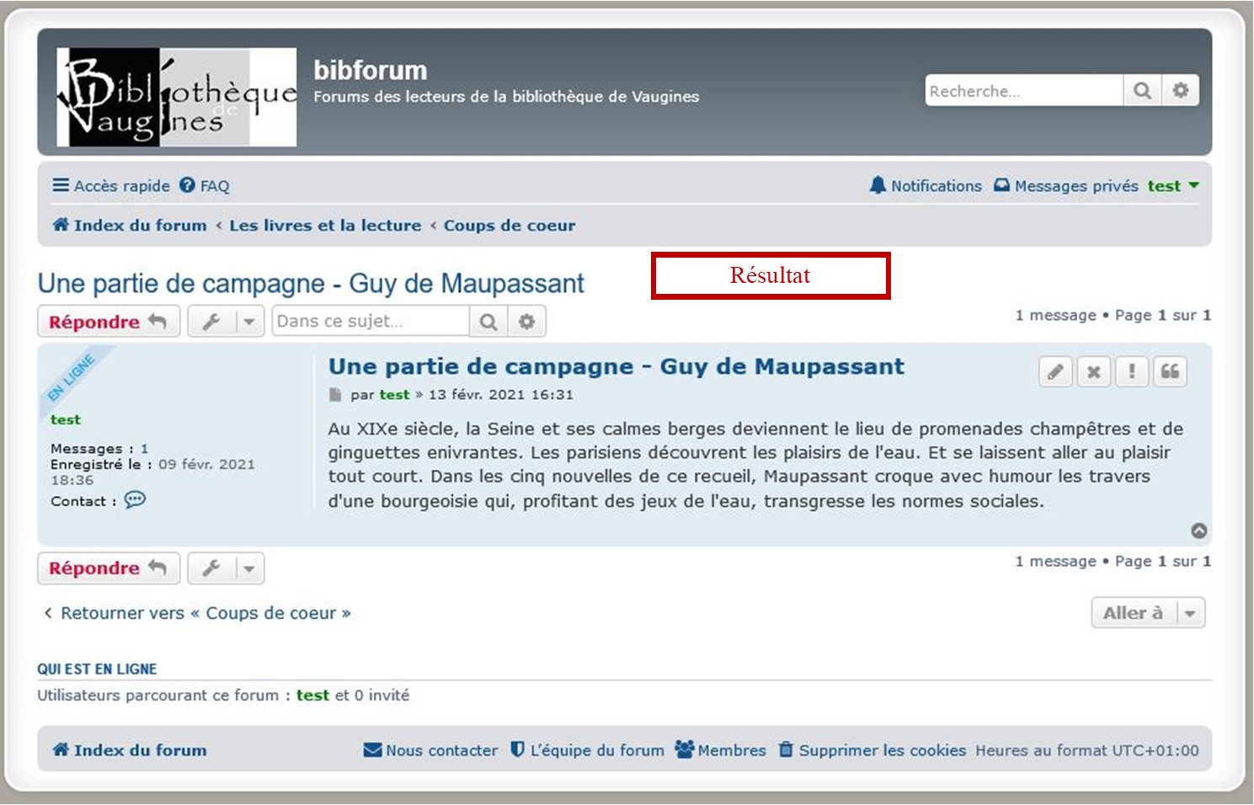Go to 'Coups de coeur' breadcrumb link
1254x805 pixels.
click(510, 226)
